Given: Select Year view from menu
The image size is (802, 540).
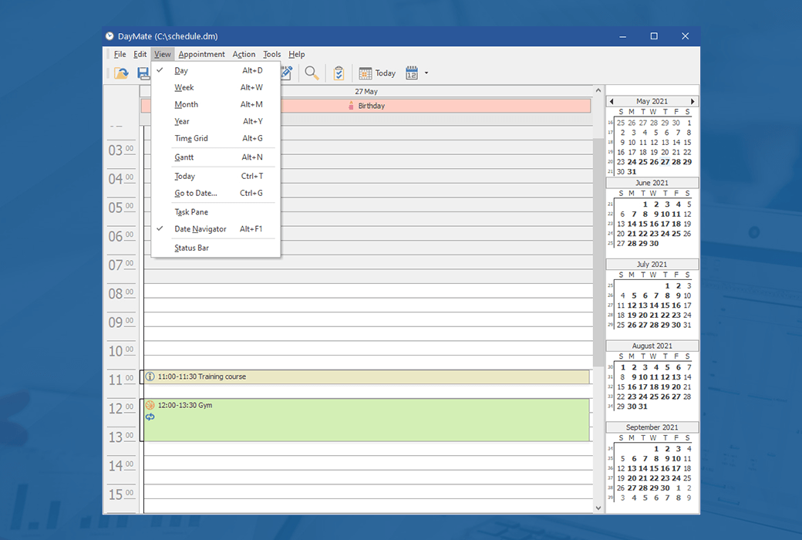Looking at the screenshot, I should 216,121.
